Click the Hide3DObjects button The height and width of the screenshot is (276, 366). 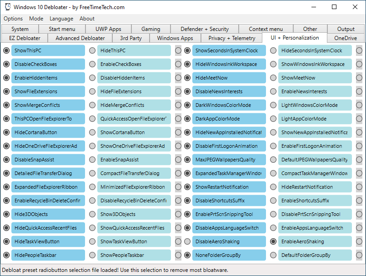pos(48,214)
